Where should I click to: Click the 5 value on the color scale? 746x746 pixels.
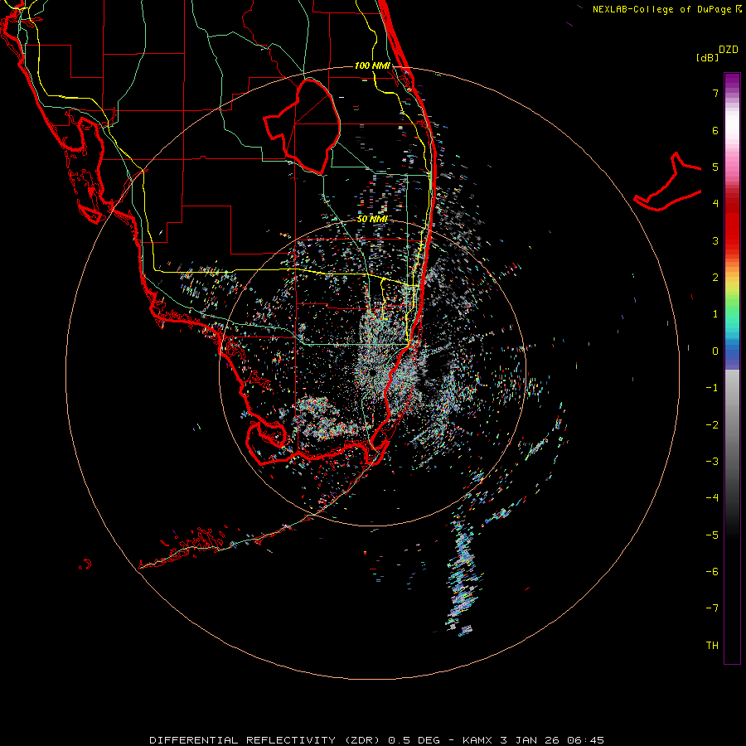[715, 167]
